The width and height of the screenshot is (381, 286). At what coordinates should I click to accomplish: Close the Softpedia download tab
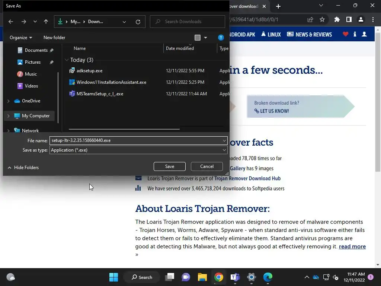264,6
